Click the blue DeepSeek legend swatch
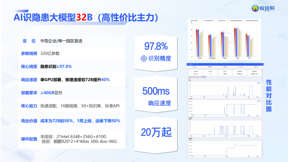 coord(205,21)
